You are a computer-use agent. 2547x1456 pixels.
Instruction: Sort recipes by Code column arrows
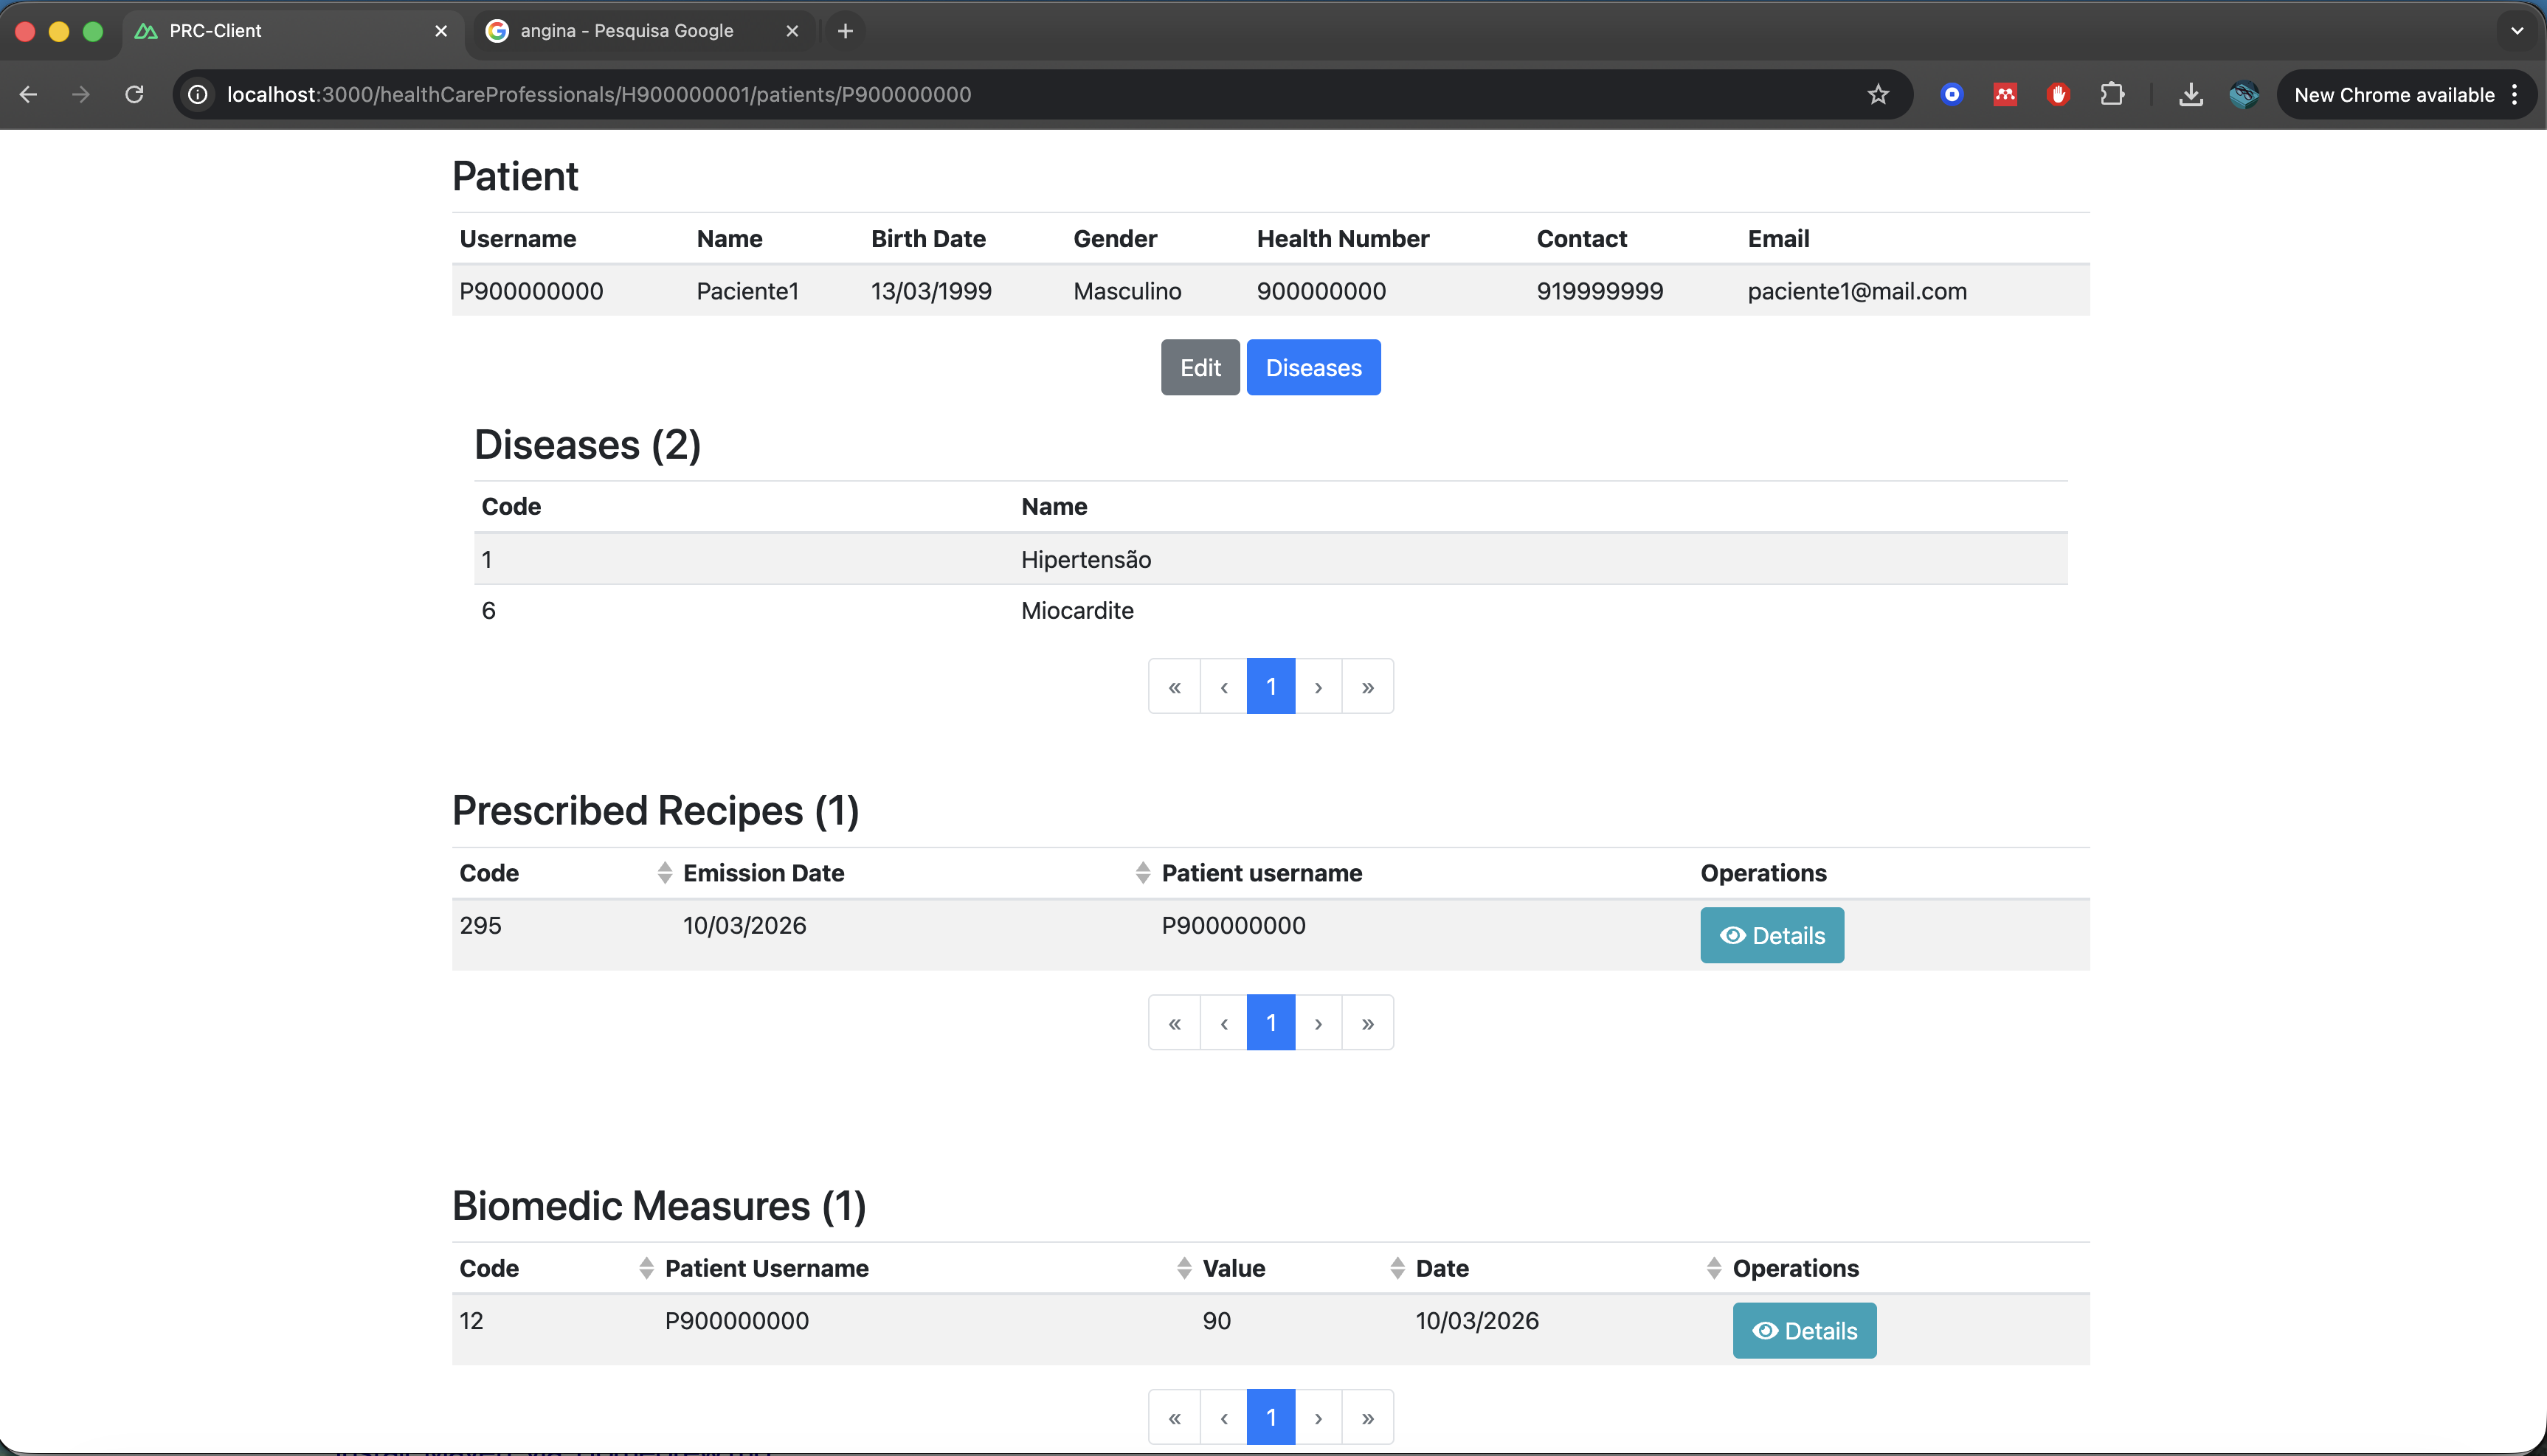(664, 873)
